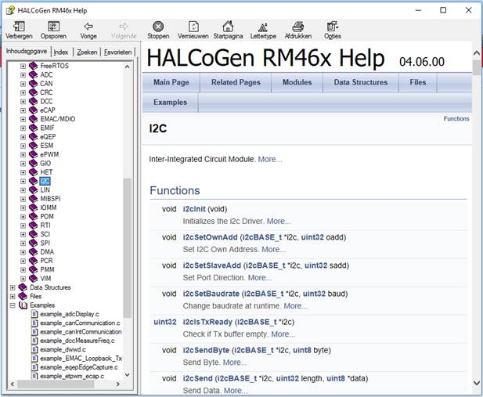
Task: Open the Startpagina home icon
Action: [228, 27]
